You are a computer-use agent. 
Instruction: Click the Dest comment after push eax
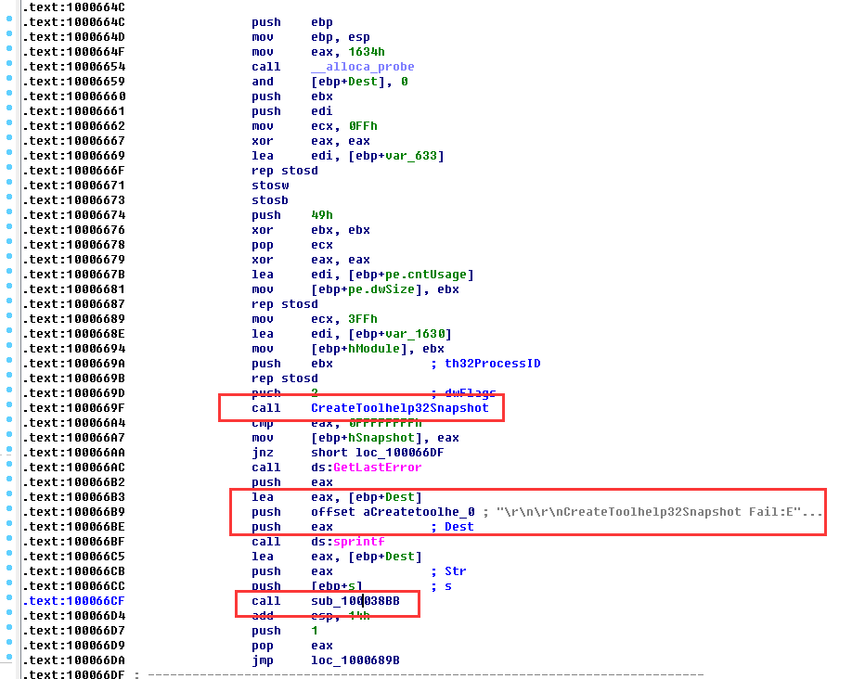[459, 527]
